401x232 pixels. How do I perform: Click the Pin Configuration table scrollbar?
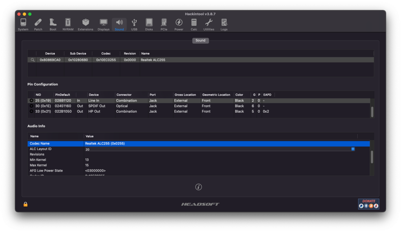click(x=372, y=112)
